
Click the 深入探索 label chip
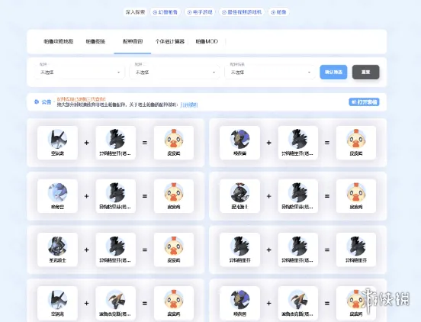pyautogui.click(x=135, y=12)
